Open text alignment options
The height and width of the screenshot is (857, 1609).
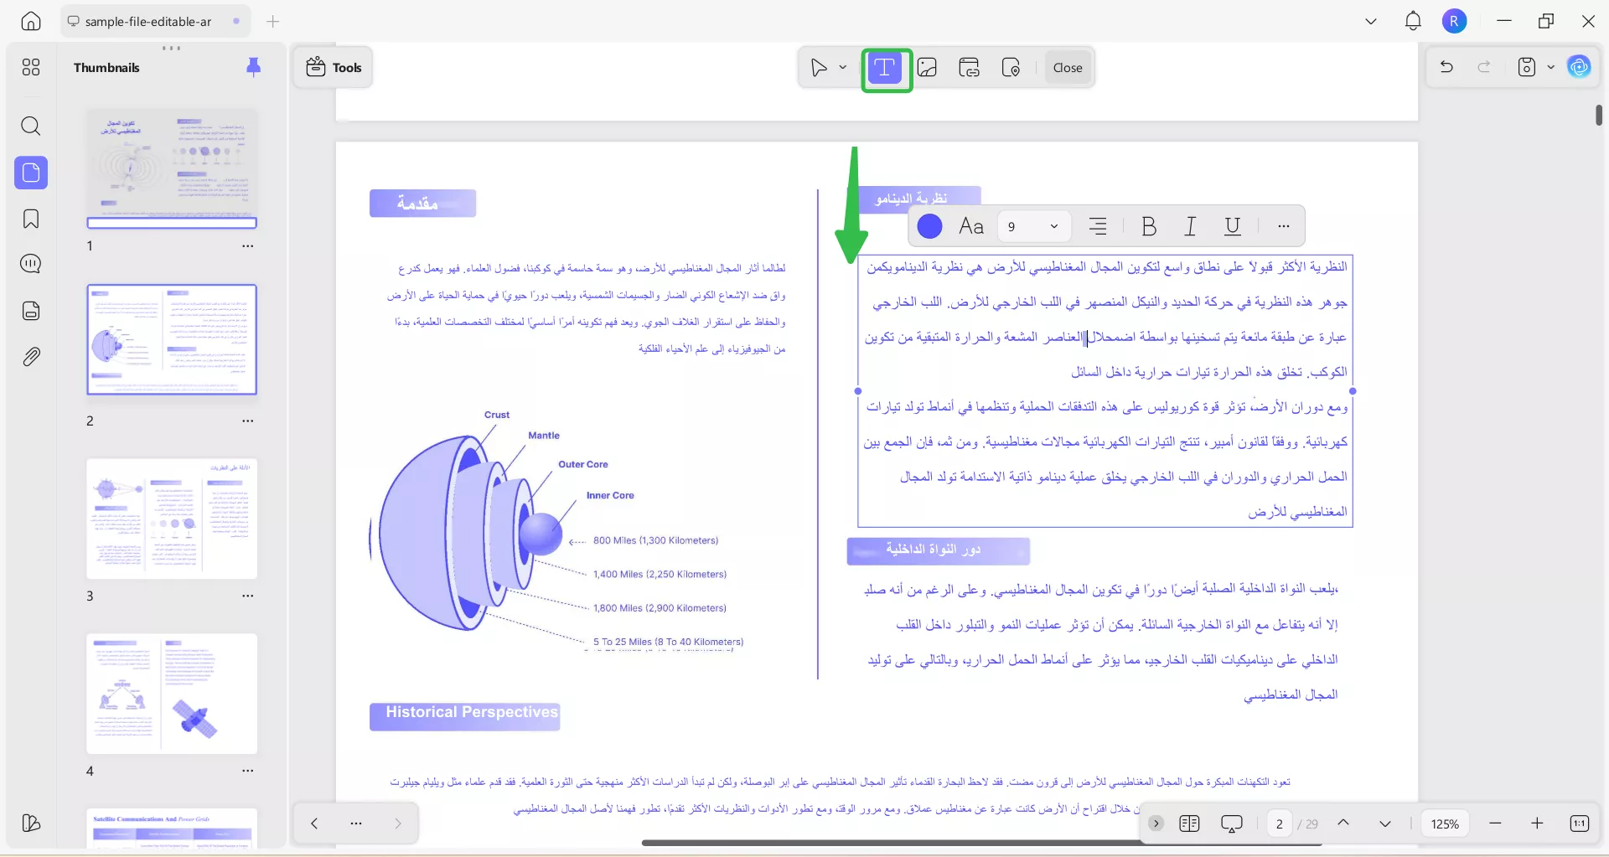click(x=1098, y=226)
